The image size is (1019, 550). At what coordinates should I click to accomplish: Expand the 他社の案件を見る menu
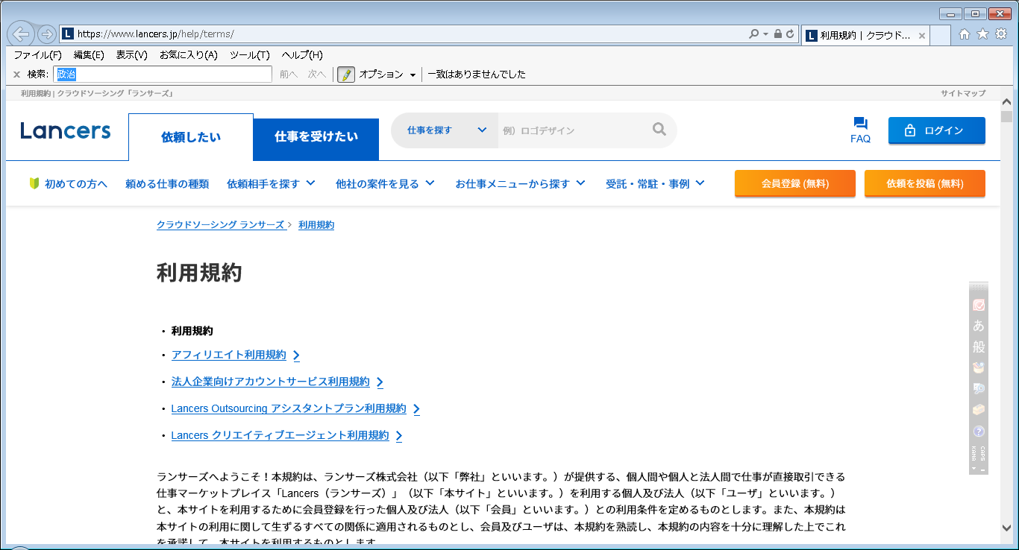(x=385, y=183)
